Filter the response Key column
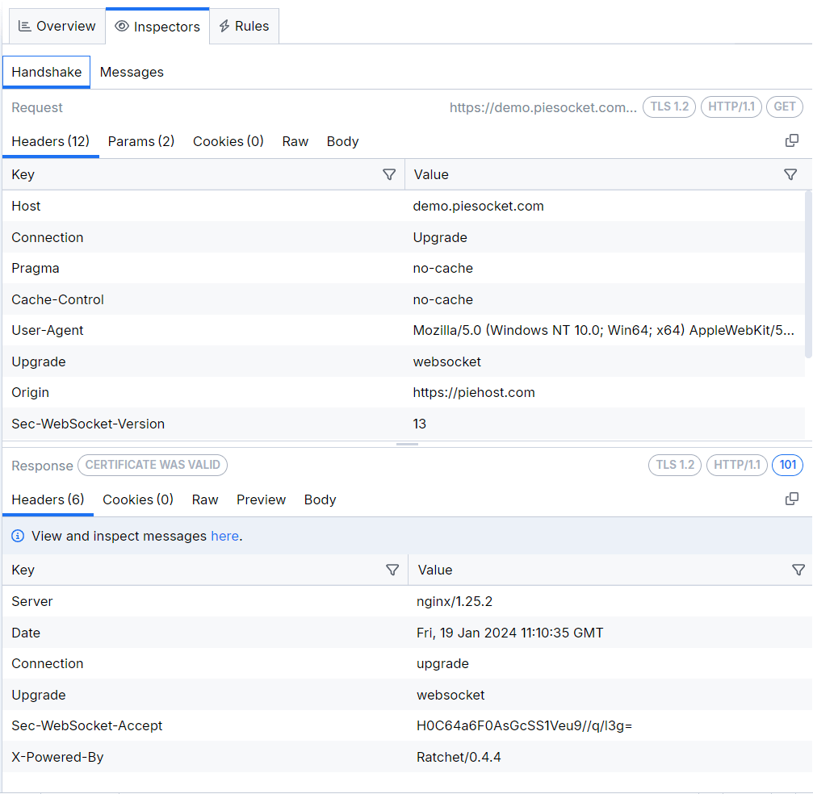The height and width of the screenshot is (794, 813). pos(393,570)
